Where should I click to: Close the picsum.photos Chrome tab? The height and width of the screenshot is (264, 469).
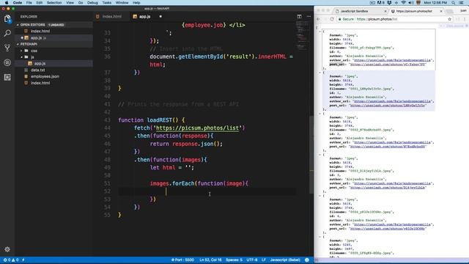point(441,11)
